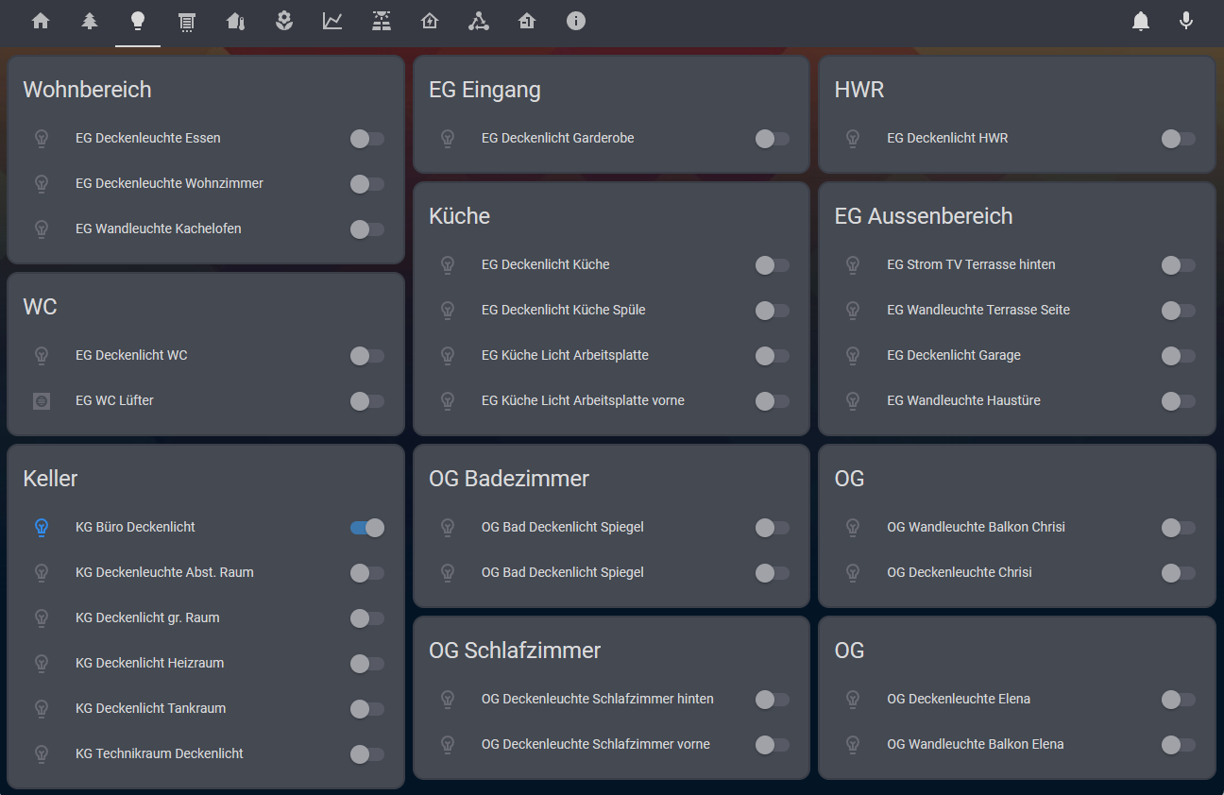This screenshot has height=795, width=1224.
Task: Click EG Küche Licht Arbeitsplatte label
Action: 565,355
